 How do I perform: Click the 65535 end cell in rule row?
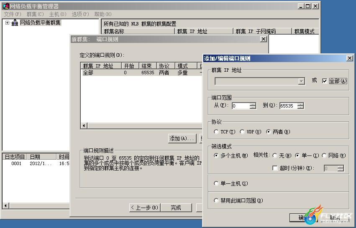pyautogui.click(x=148, y=73)
